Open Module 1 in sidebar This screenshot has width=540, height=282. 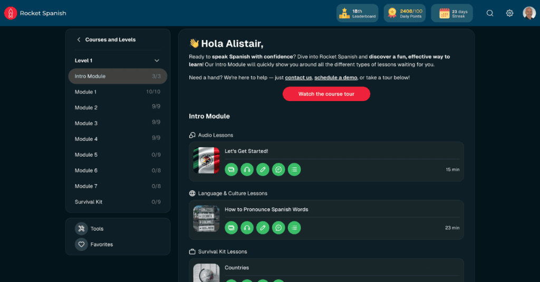[118, 92]
